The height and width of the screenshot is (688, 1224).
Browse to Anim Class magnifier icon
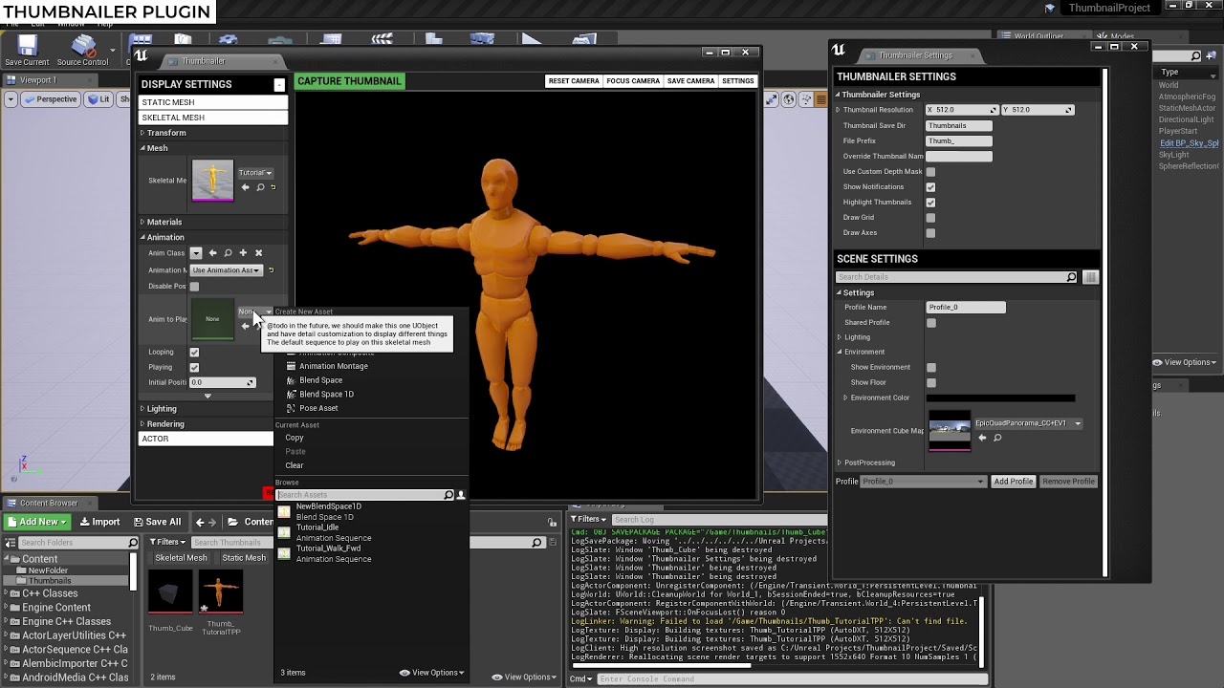coord(228,253)
